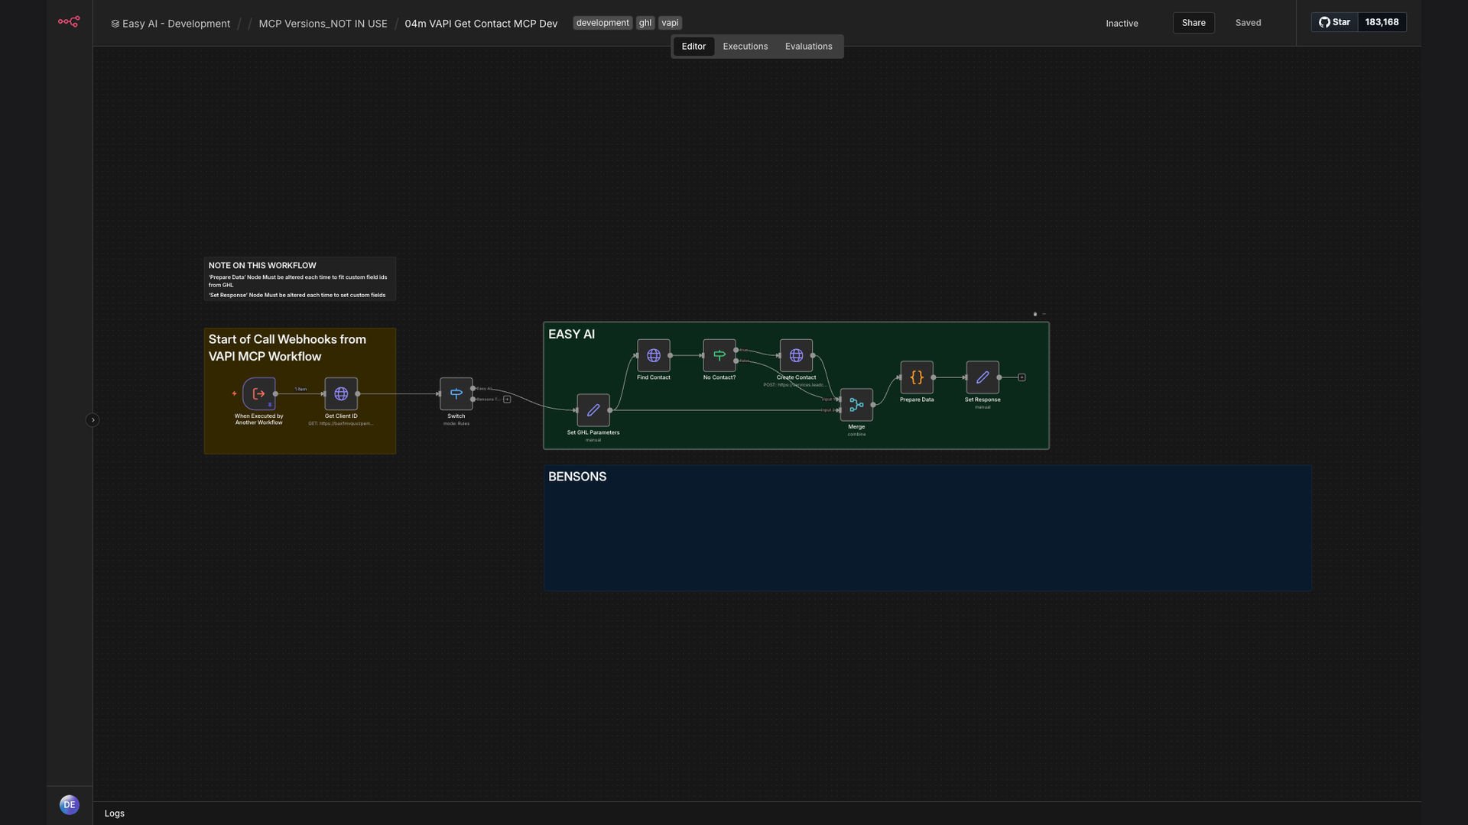Switch to the Editor tab
This screenshot has width=1468, height=825.
tap(693, 47)
